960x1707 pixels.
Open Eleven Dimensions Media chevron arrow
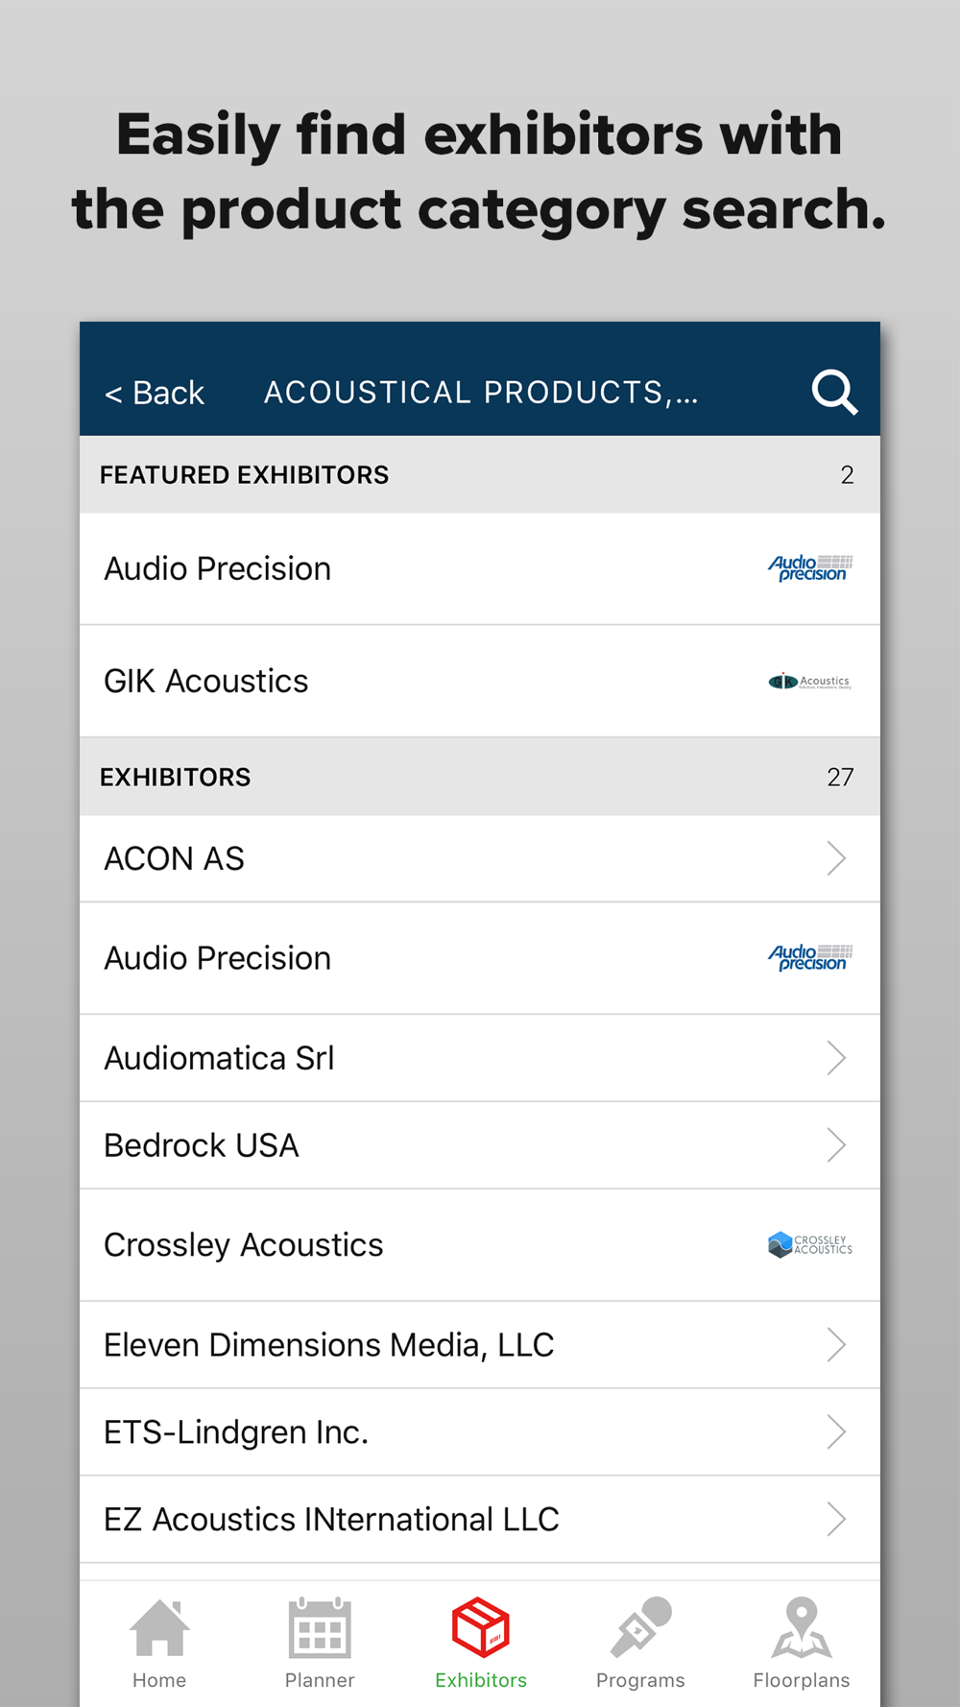(836, 1345)
